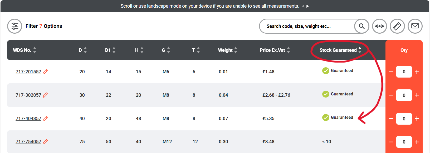Open product link 717-201557
Viewport: 430px width, 153px height.
28,72
